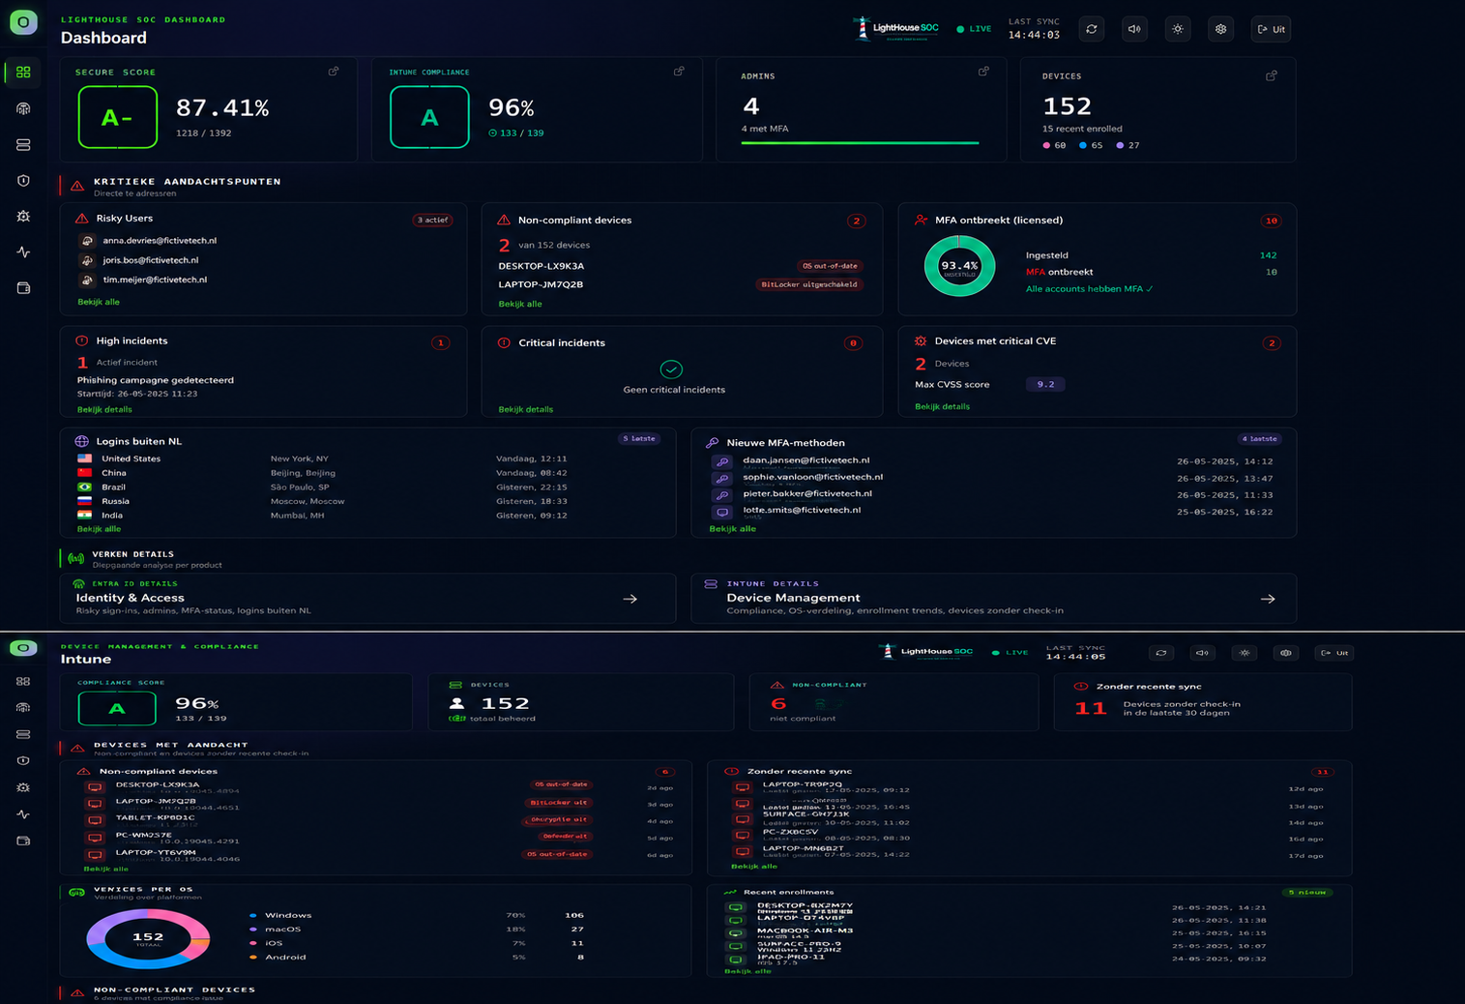
Task: Expand Device Management details arrow
Action: click(x=1268, y=599)
